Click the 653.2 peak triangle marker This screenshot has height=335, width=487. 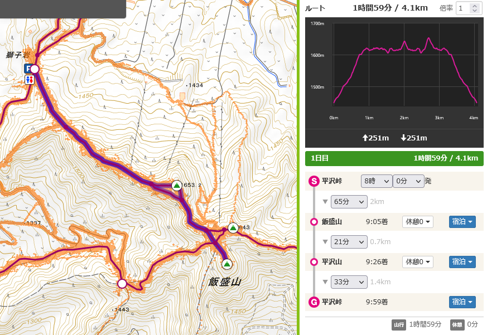177,185
